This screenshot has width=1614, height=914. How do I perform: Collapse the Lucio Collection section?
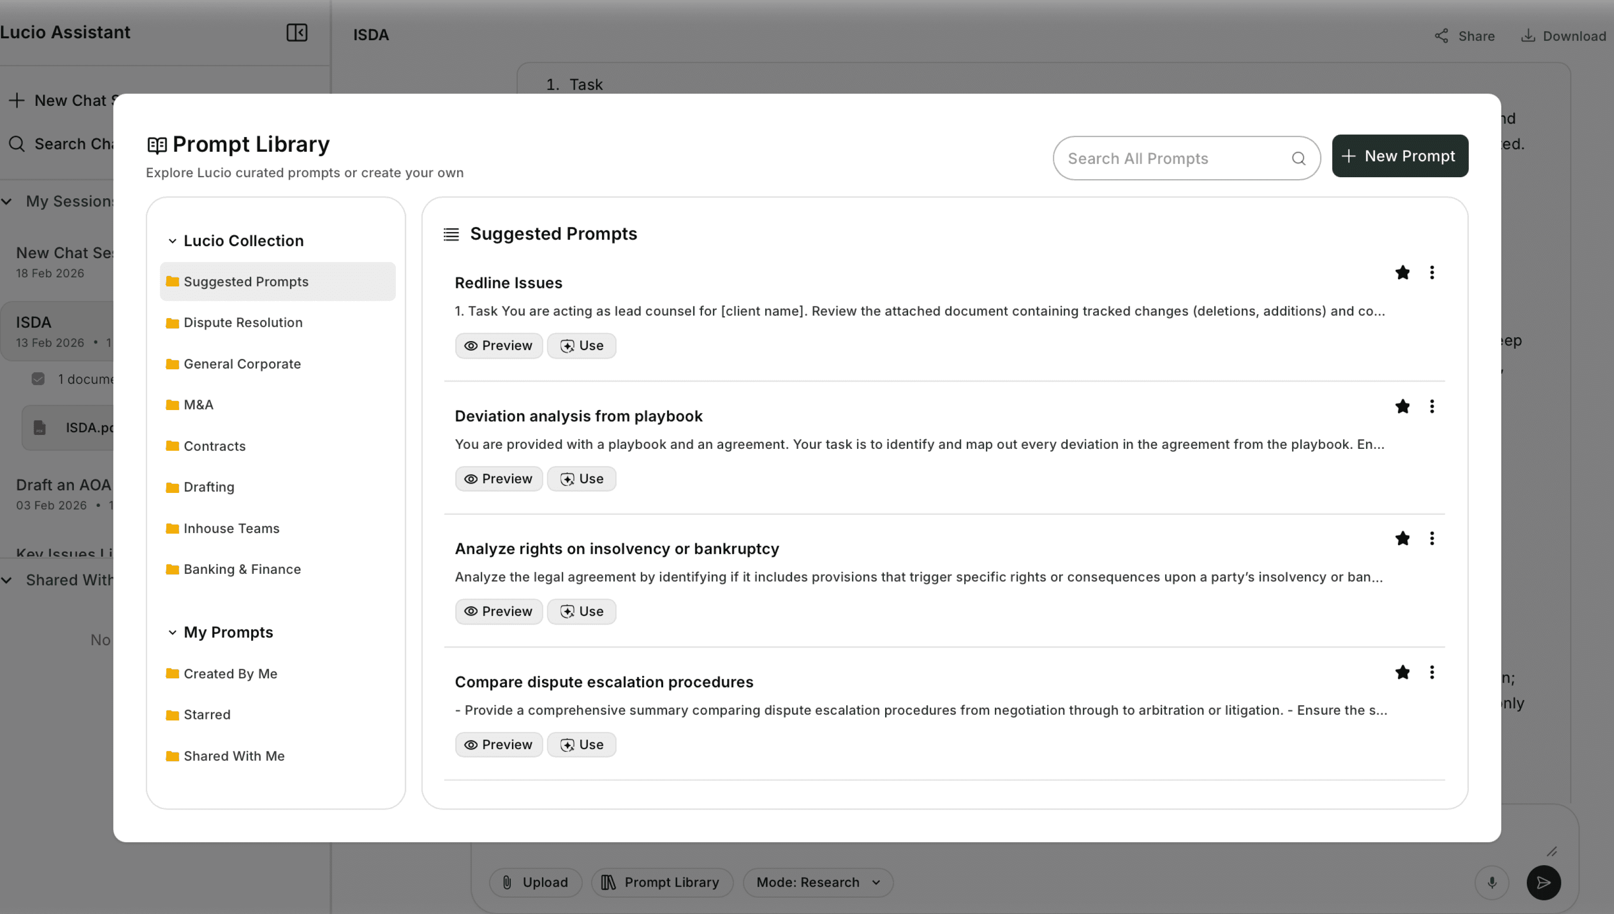pyautogui.click(x=173, y=241)
